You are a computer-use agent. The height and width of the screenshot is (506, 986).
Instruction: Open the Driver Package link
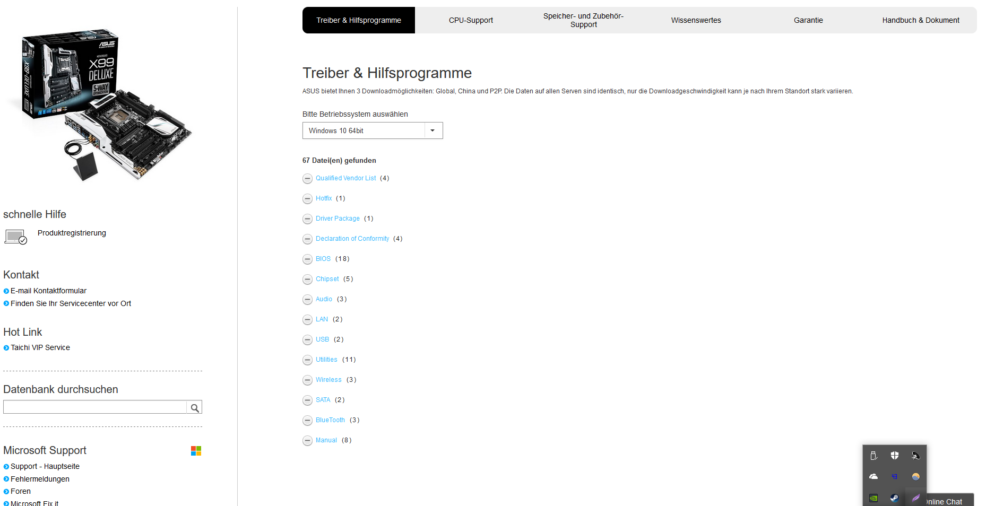(x=338, y=219)
